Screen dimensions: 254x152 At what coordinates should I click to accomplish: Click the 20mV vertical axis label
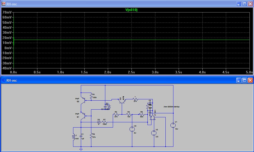coord(7,38)
